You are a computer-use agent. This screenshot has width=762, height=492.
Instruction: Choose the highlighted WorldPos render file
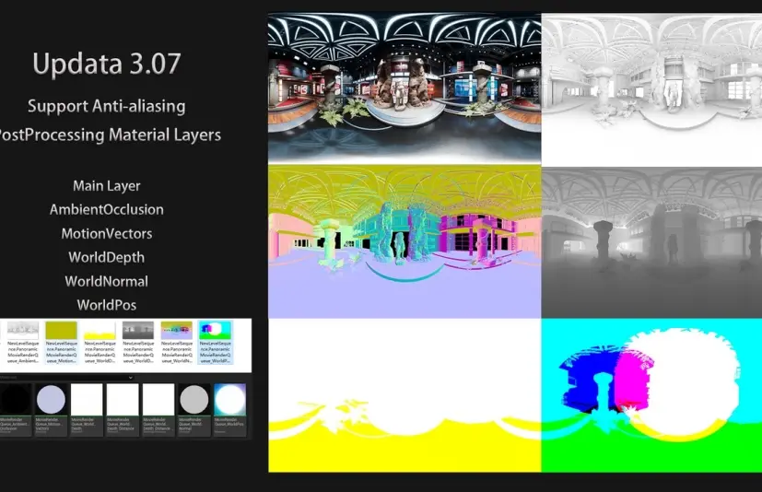pos(216,332)
